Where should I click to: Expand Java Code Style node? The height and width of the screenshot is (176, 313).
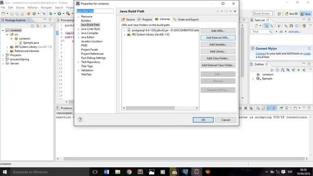(78, 29)
